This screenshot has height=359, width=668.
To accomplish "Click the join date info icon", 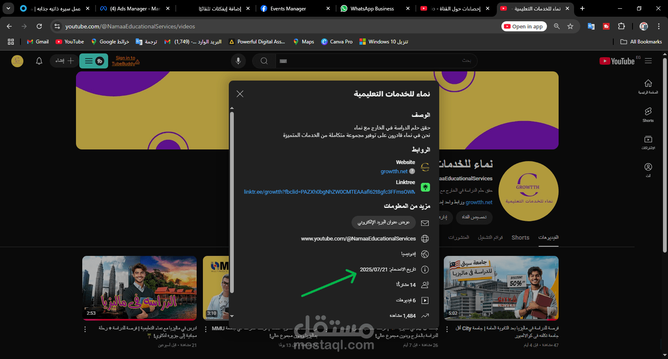I will pos(425,270).
